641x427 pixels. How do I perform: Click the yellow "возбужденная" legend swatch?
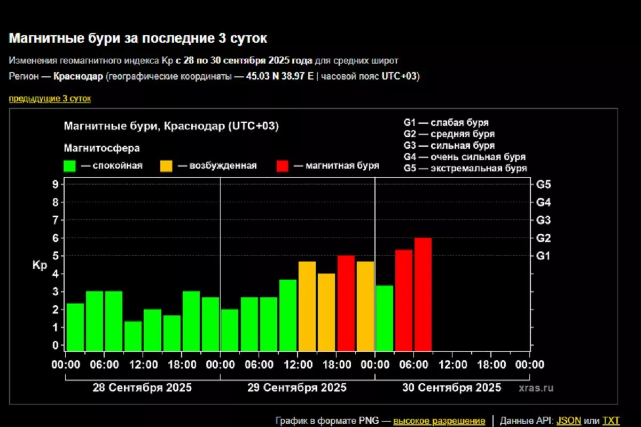167,165
